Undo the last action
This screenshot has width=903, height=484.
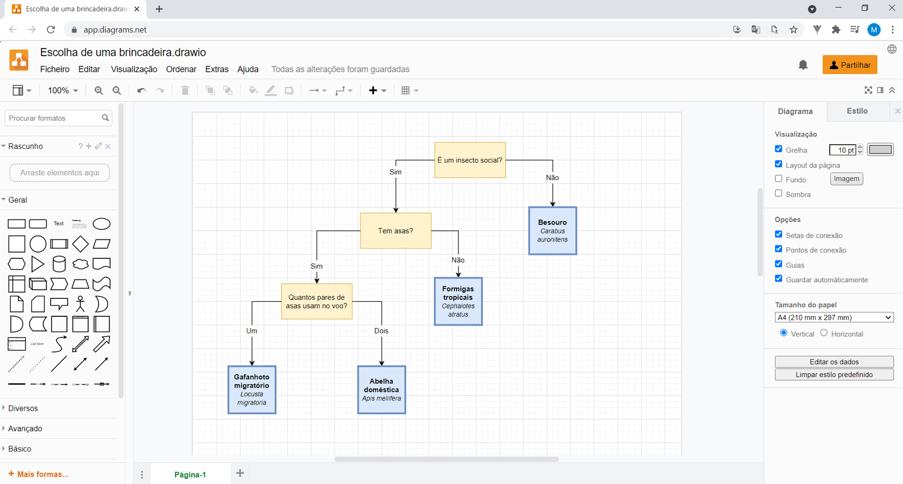tap(142, 90)
